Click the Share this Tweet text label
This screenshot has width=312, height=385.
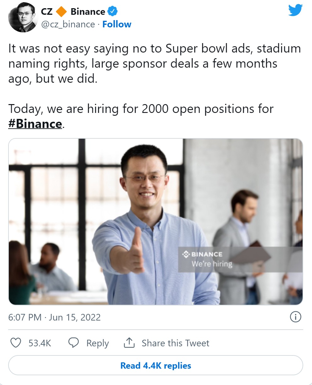click(x=176, y=343)
